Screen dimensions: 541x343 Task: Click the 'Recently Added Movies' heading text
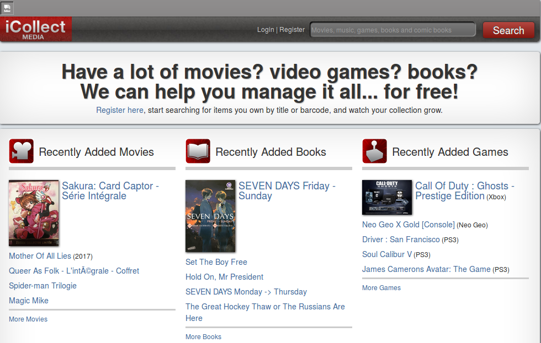tap(96, 152)
